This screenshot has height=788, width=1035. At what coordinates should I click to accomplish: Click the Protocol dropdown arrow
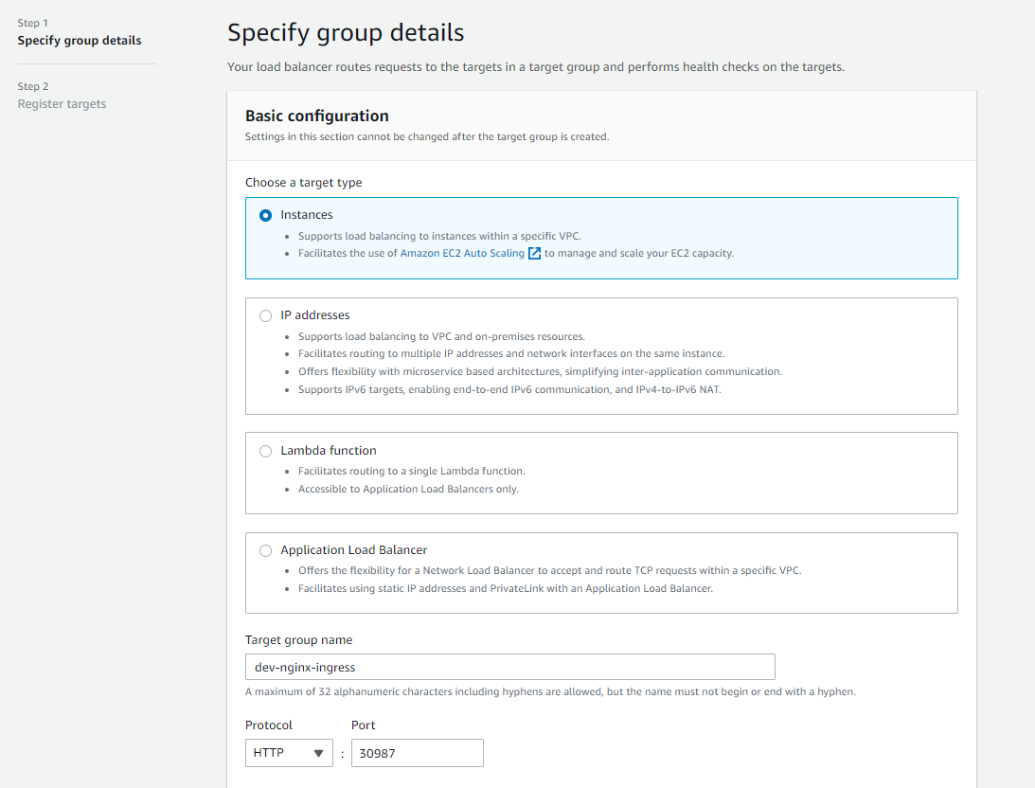[x=318, y=753]
